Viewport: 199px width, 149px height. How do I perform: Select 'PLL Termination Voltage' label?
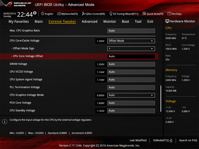pos(25,87)
